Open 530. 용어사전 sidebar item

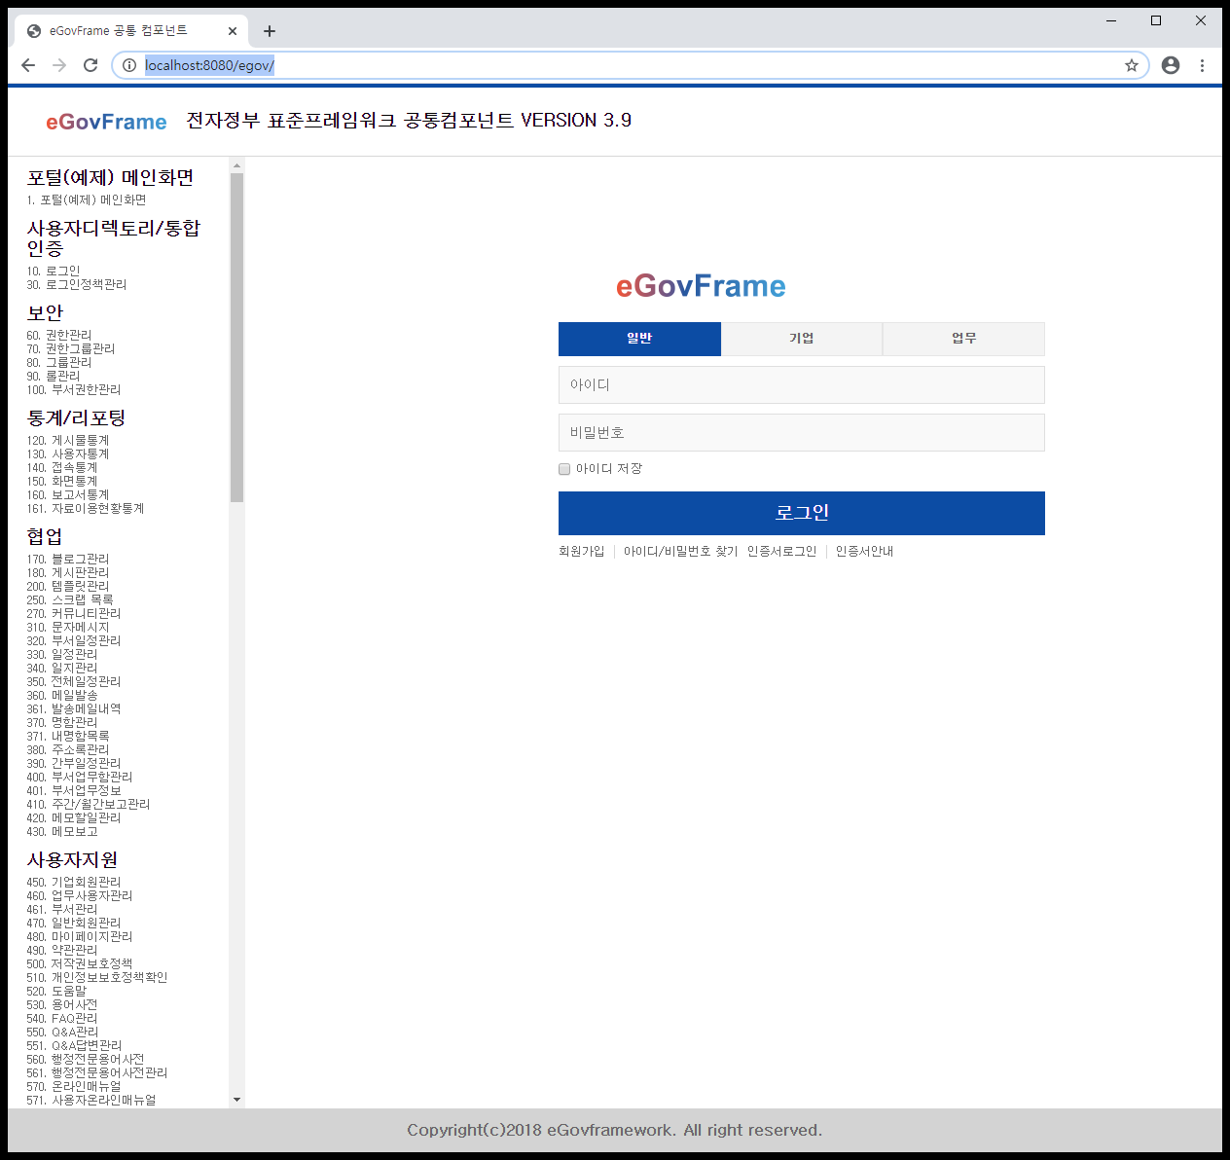(62, 1004)
